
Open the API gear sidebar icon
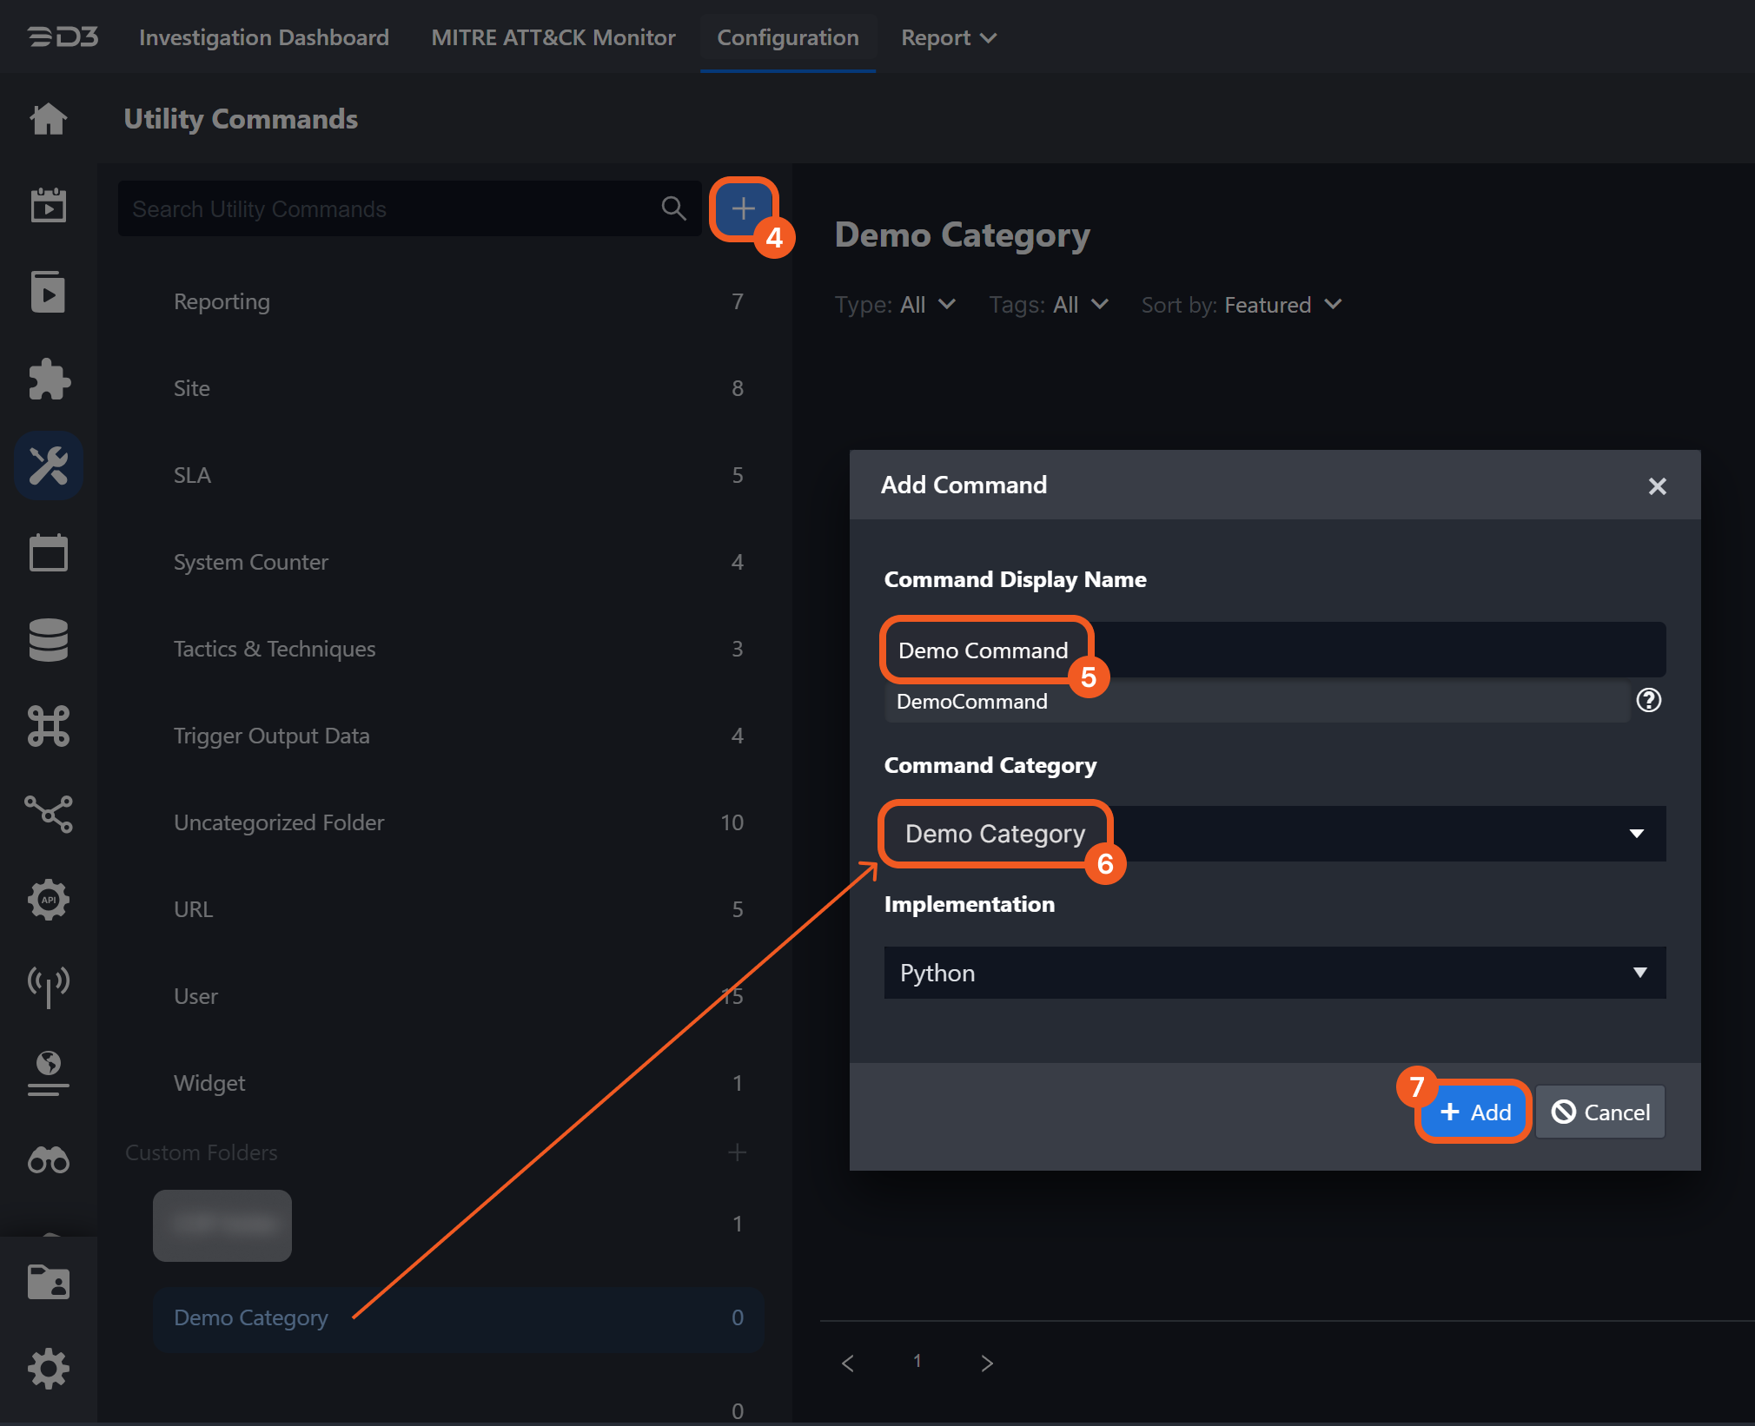(49, 900)
